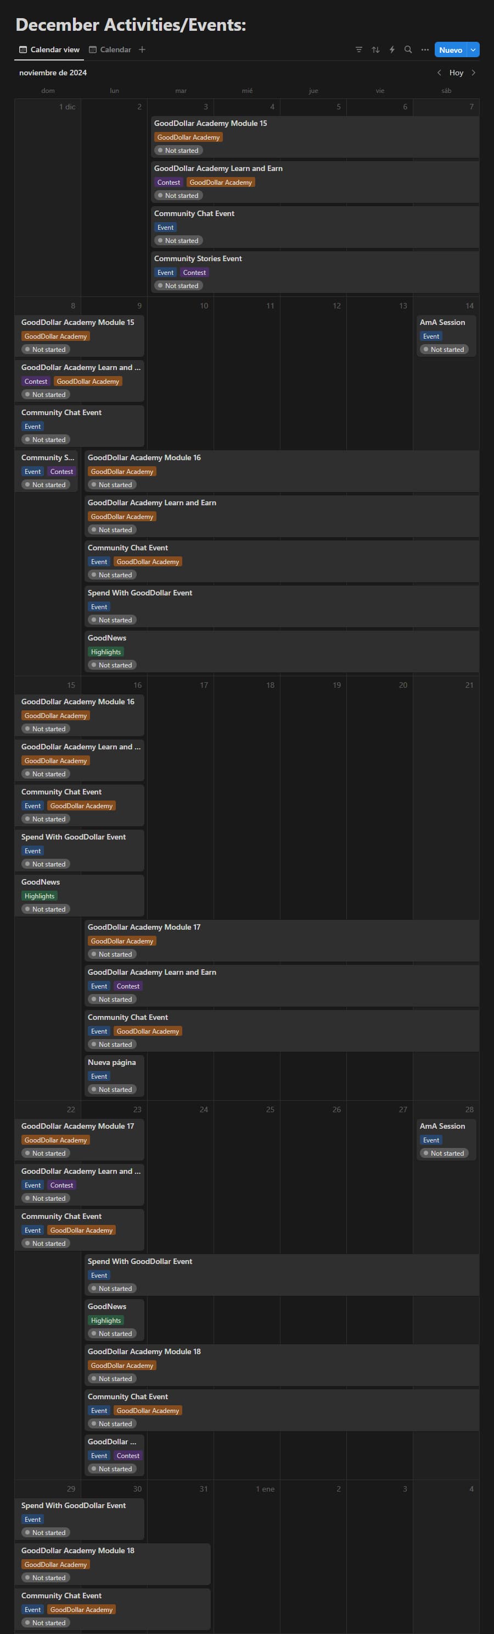Select day number 19
The width and height of the screenshot is (494, 1634).
coord(336,685)
